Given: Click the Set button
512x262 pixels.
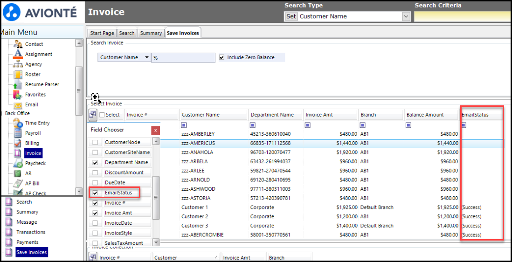Looking at the screenshot, I should tap(291, 16).
